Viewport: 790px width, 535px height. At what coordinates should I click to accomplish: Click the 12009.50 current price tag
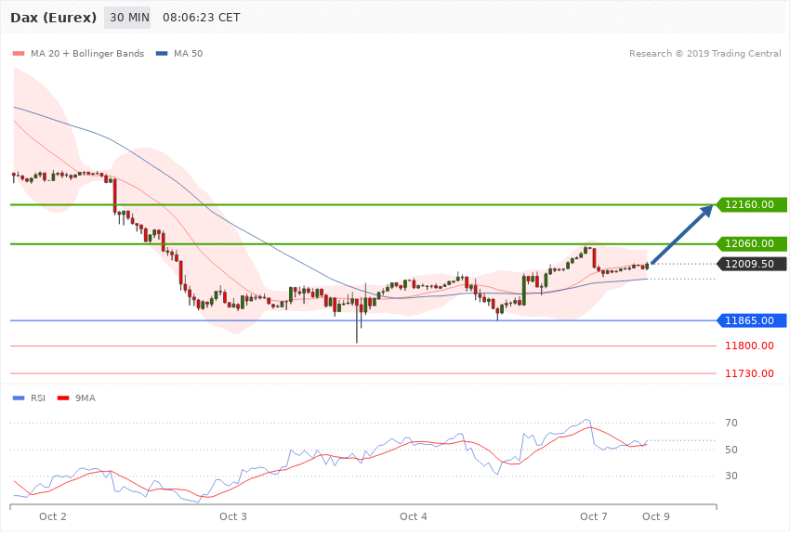click(x=751, y=264)
